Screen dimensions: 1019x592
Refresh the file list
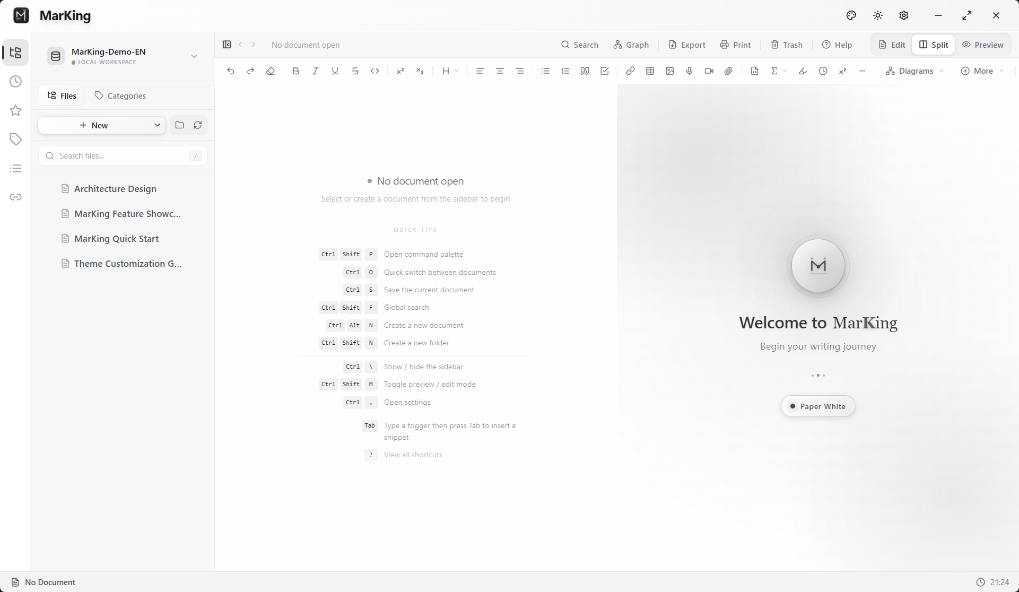click(x=198, y=125)
